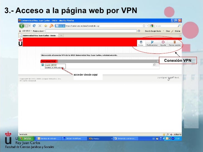Click the LibX toolbar search field
Image resolution: width=203 pixels, height=152 pixels.
(x=91, y=31)
